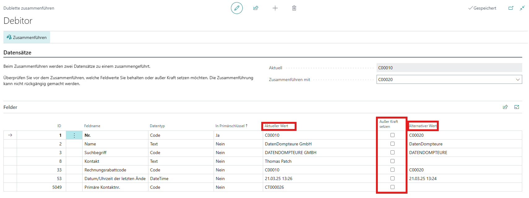Enable override for Rechnungsrabattcode row

pos(392,170)
